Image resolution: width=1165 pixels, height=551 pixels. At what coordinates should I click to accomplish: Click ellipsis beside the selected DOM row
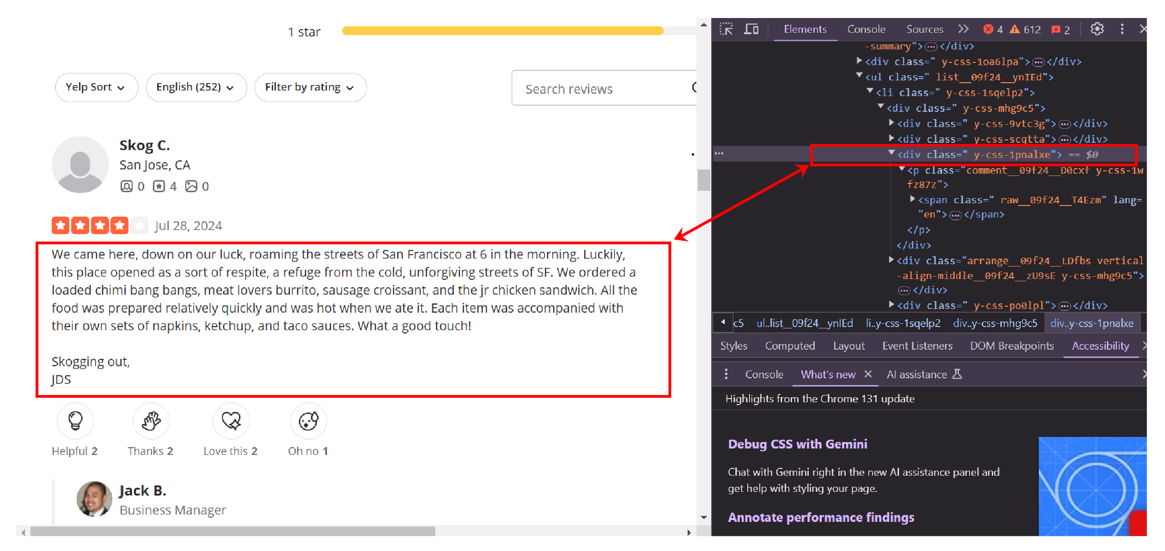pyautogui.click(x=719, y=153)
